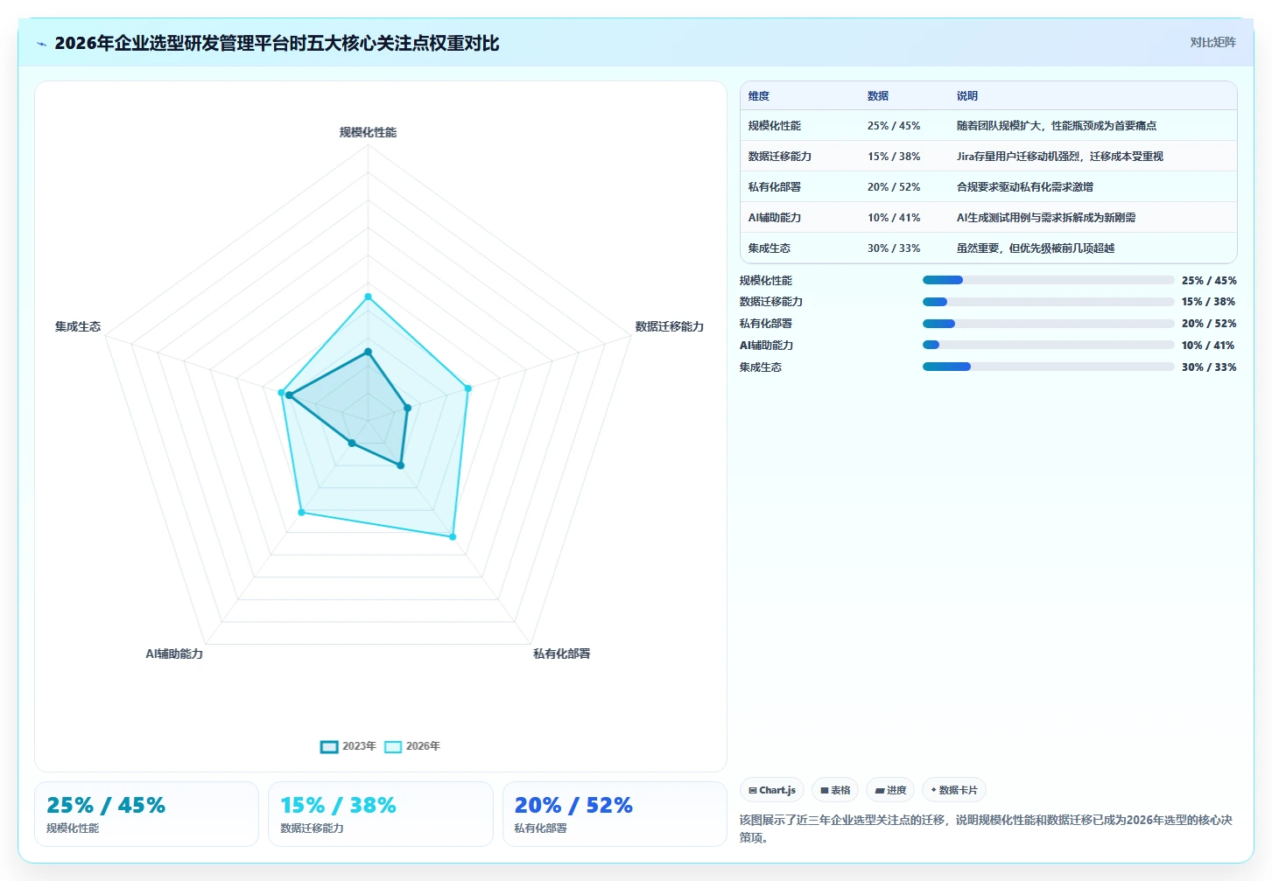The image size is (1272, 881).
Task: Select the 集成生态 table row name
Action: [770, 248]
